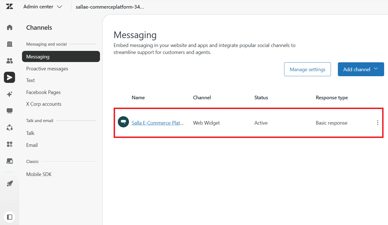
Task: Click the Channel column header
Action: click(202, 98)
